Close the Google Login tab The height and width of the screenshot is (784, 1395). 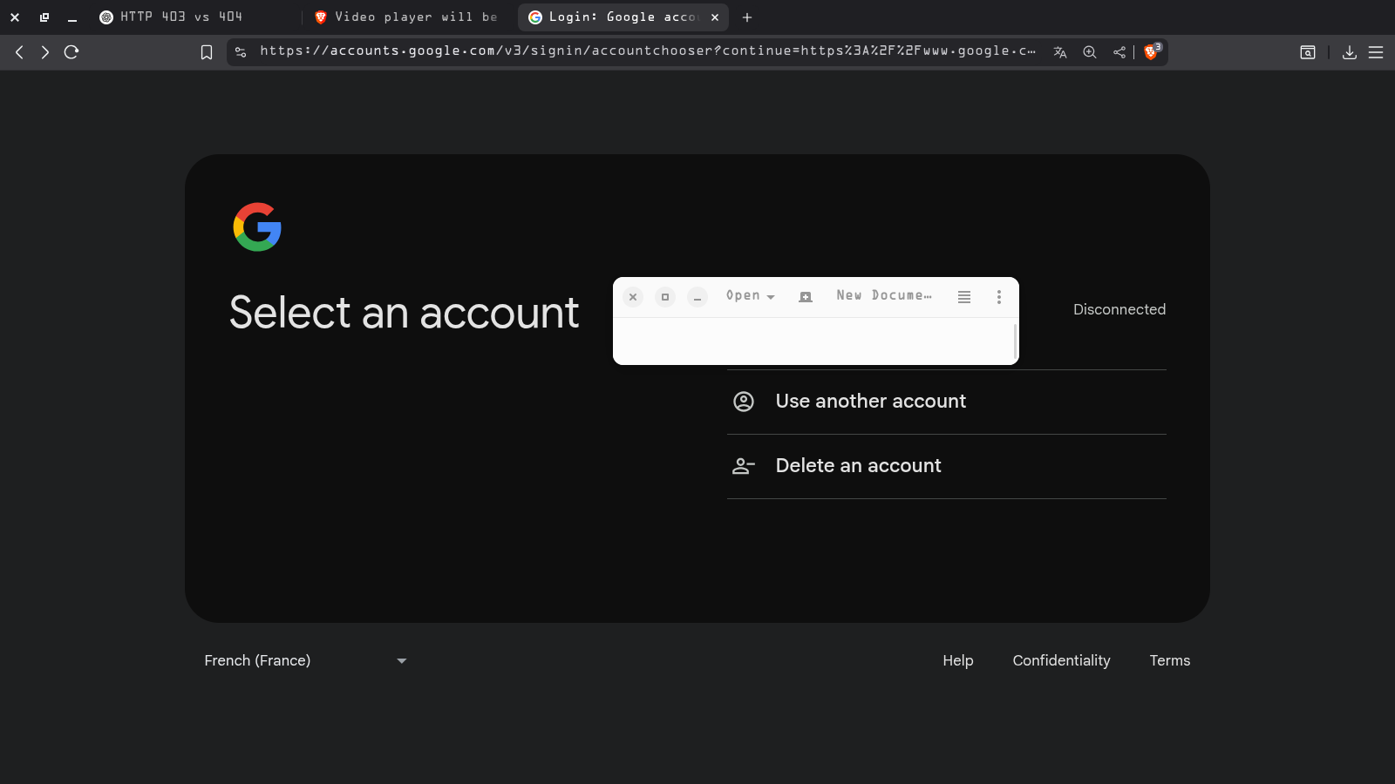pos(715,17)
